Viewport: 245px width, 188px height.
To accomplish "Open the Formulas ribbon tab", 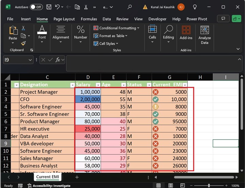I will click(x=89, y=19).
